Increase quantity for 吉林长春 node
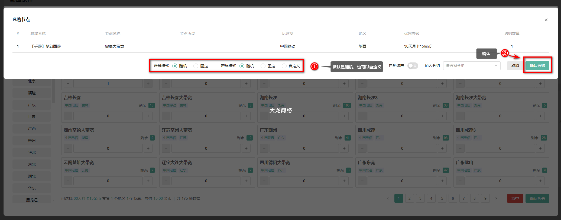The height and width of the screenshot is (220, 561). click(x=148, y=116)
